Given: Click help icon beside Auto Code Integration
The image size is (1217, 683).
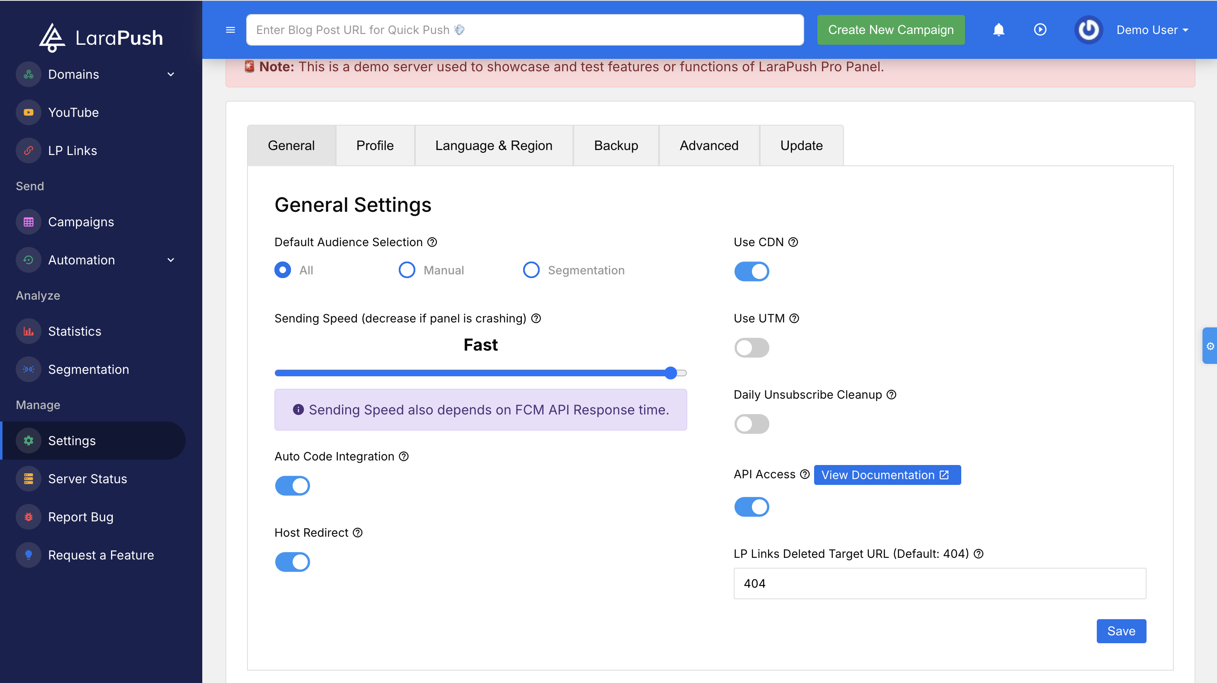Looking at the screenshot, I should tap(403, 457).
